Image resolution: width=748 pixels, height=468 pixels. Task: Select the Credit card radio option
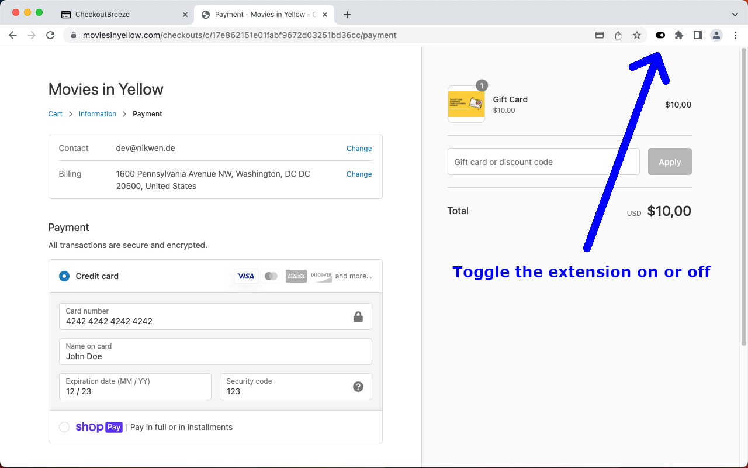[64, 276]
